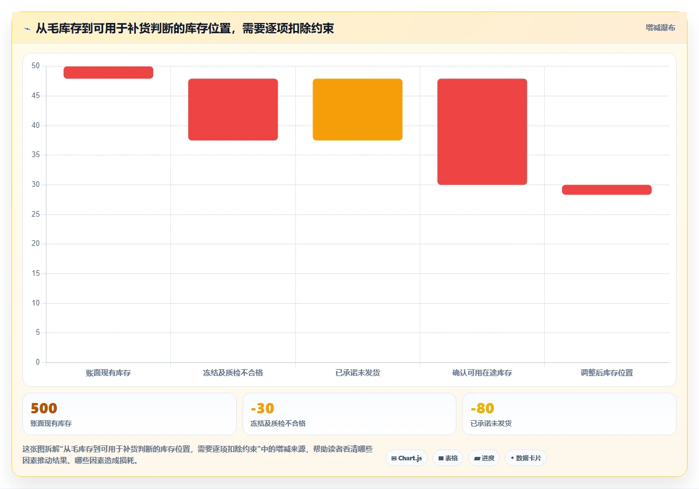The height and width of the screenshot is (489, 699).
Task: Click the y-axis value 10
Action: click(36, 303)
